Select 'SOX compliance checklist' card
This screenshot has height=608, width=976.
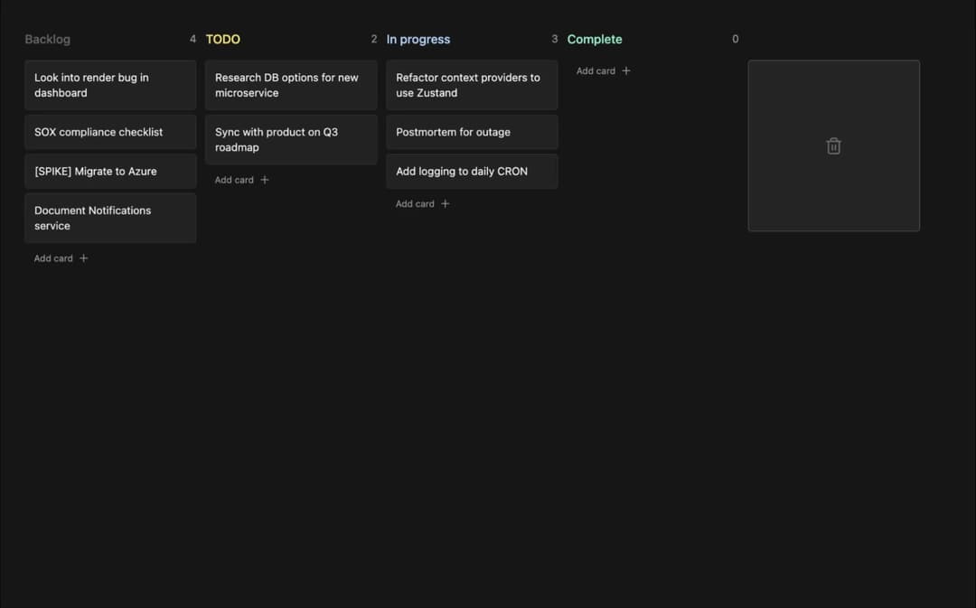pos(110,132)
